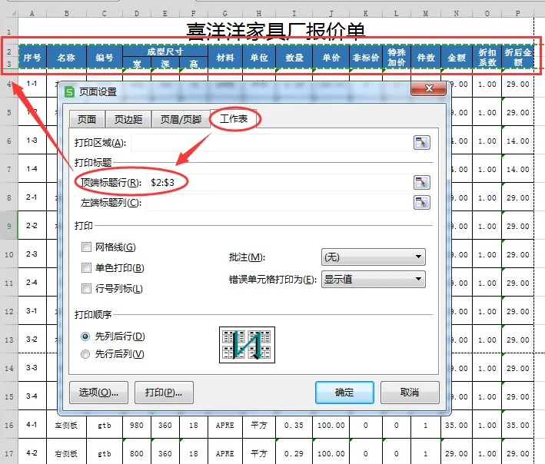
Task: Open the 批注 dropdown
Action: tap(374, 257)
